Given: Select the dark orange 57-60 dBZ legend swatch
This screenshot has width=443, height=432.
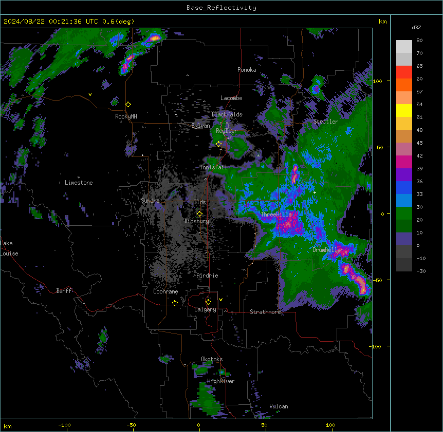Looking at the screenshot, I should point(404,85).
